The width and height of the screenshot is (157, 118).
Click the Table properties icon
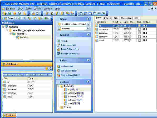point(58,45)
